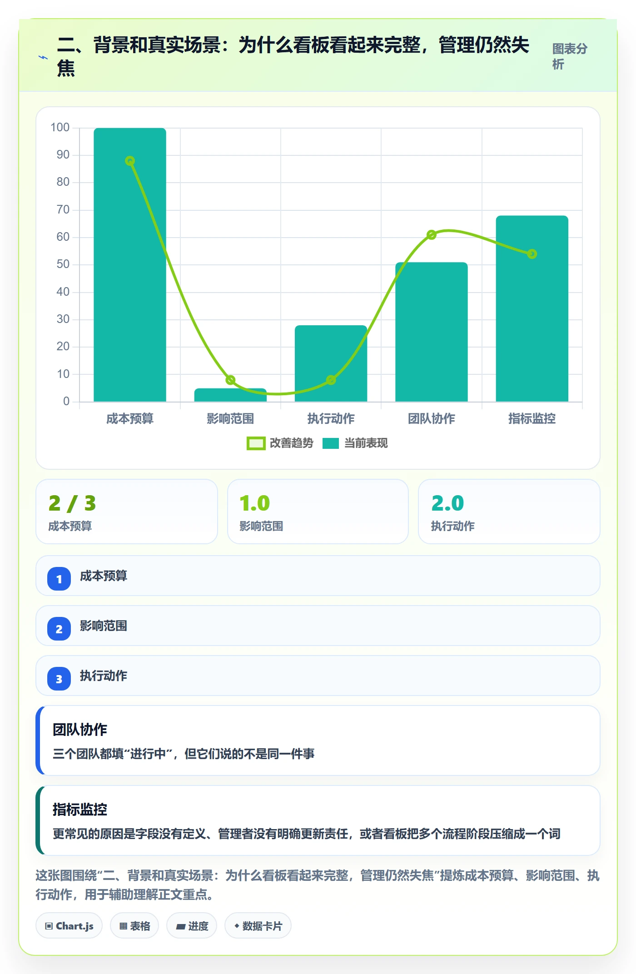Click the blue number 2 badge
The width and height of the screenshot is (636, 974).
click(x=59, y=629)
